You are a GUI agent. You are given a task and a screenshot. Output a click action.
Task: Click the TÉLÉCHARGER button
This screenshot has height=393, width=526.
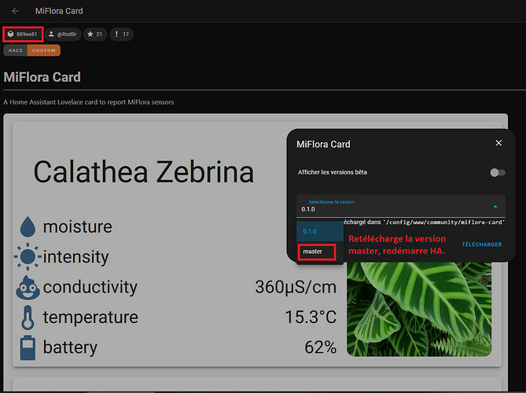point(482,244)
